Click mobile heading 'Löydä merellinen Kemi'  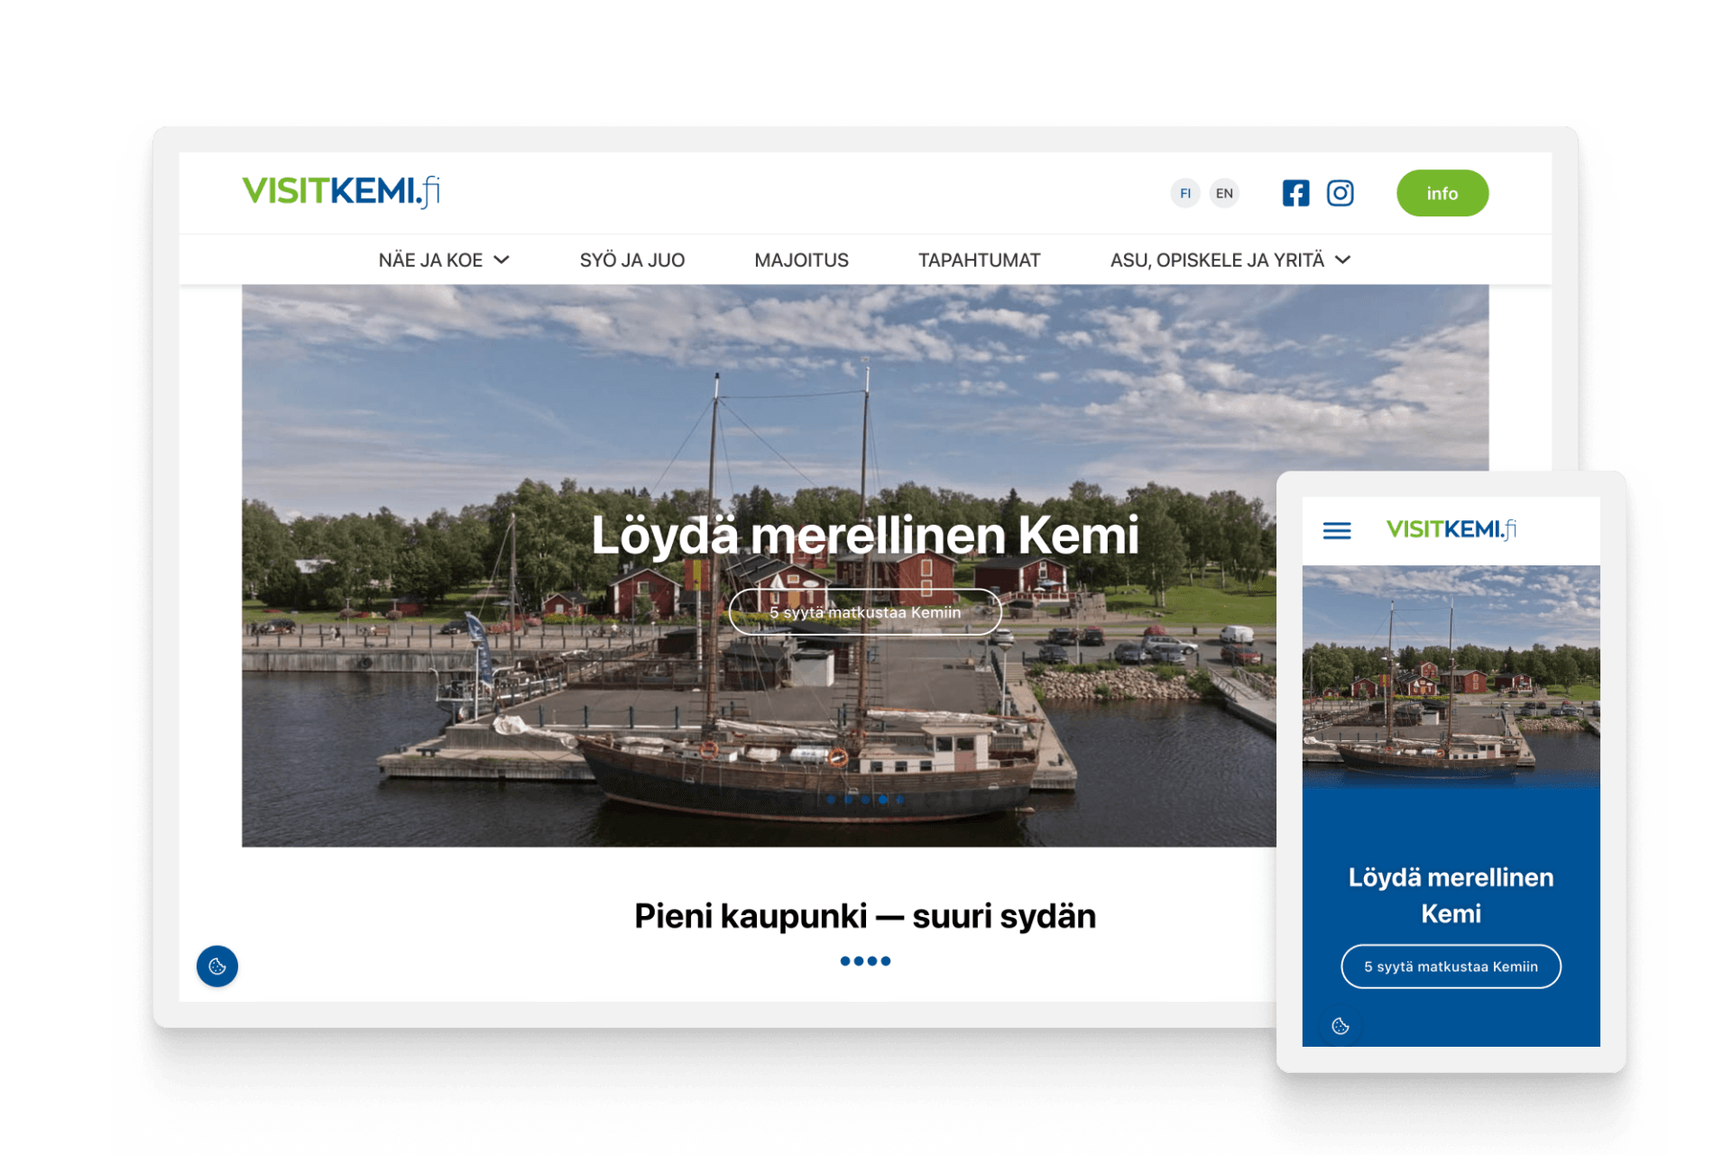[1451, 895]
